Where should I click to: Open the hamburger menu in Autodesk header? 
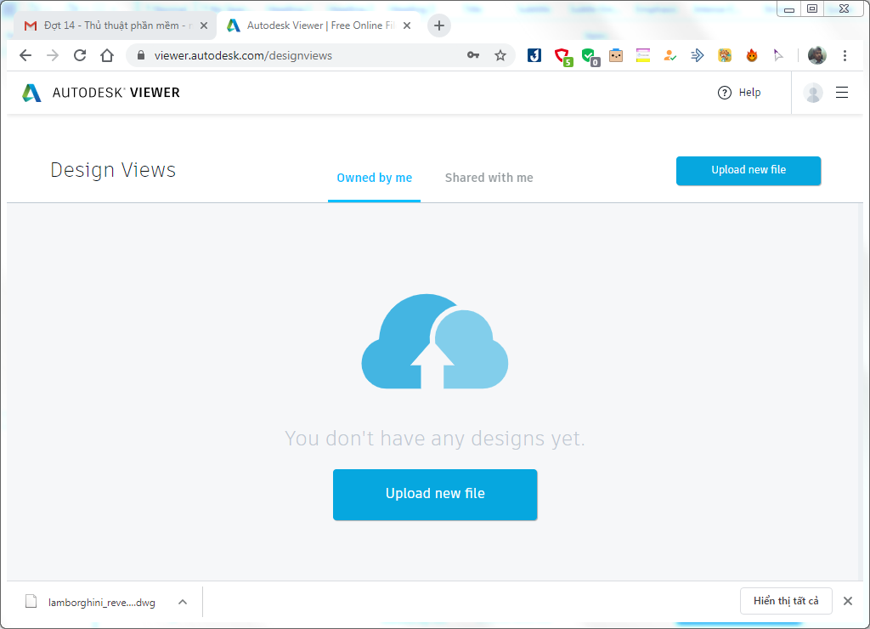842,93
